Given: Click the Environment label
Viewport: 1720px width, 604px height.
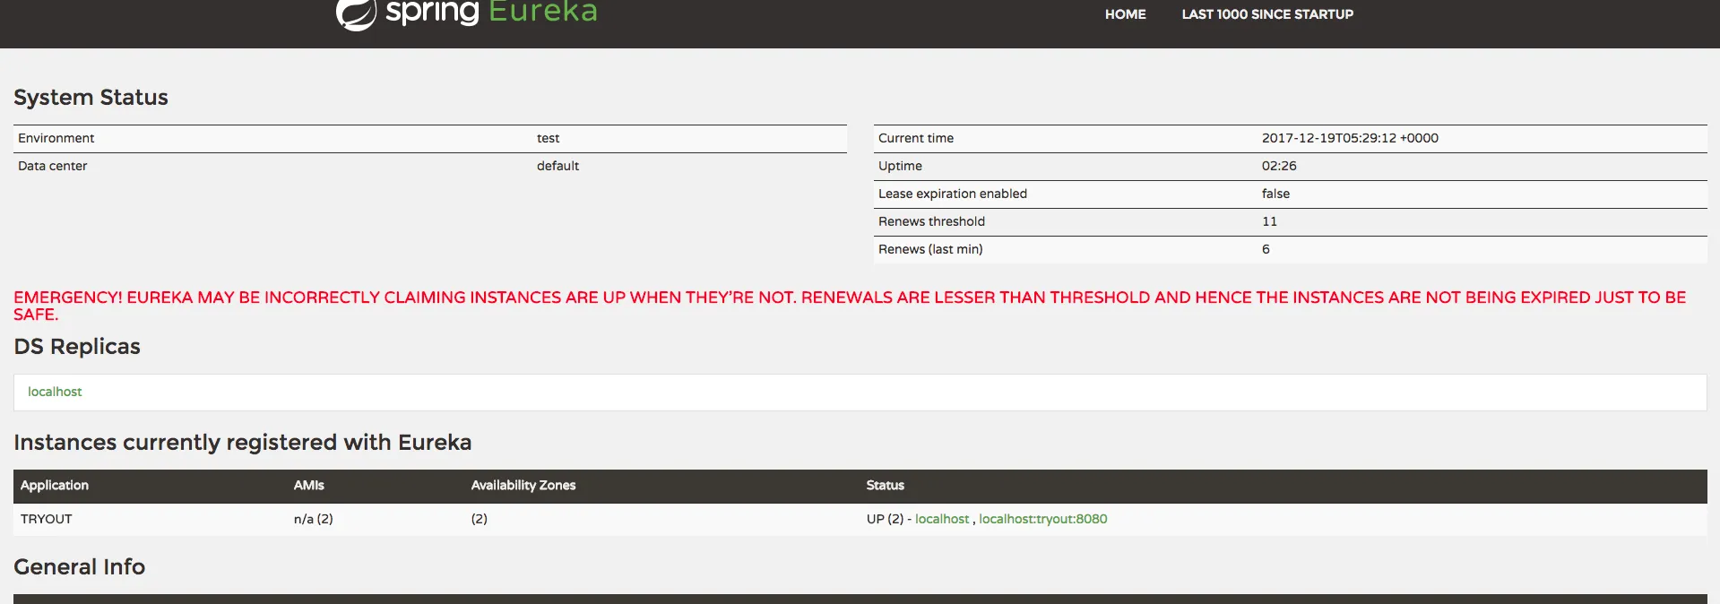Looking at the screenshot, I should [x=56, y=138].
